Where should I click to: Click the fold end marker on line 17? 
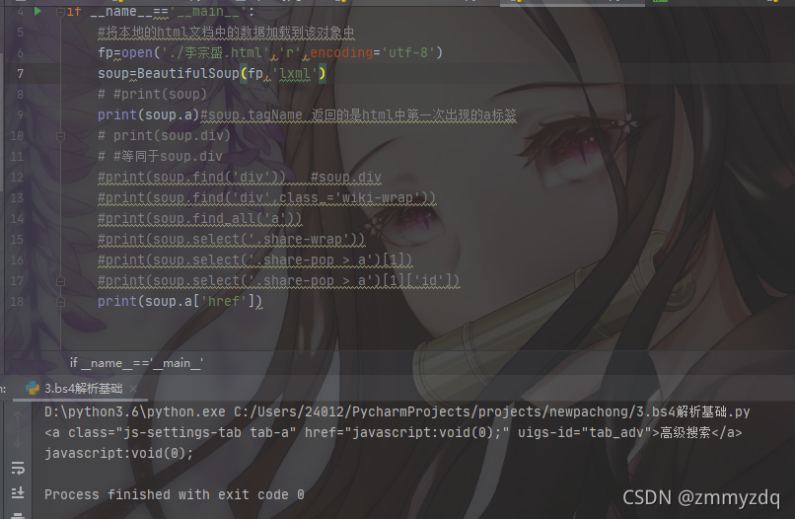60,281
